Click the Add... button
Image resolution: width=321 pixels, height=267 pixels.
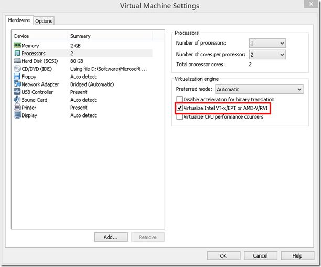(111, 237)
